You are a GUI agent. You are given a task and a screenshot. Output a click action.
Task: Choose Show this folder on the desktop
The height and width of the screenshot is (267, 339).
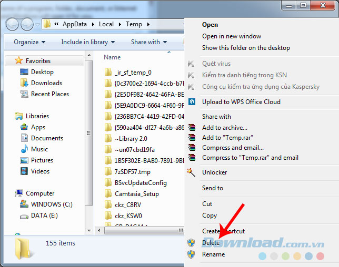(x=246, y=48)
